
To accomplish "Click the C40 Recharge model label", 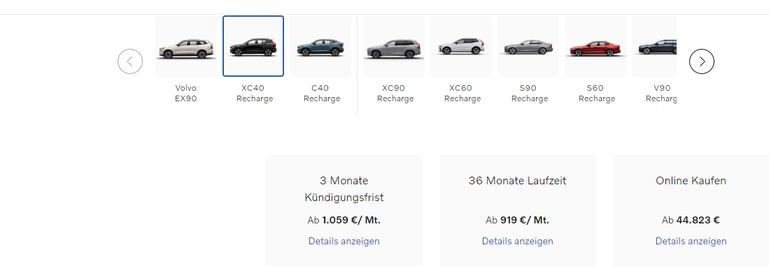I will pos(322,94).
